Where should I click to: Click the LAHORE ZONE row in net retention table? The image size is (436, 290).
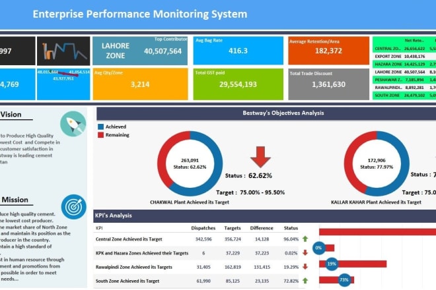click(x=404, y=72)
